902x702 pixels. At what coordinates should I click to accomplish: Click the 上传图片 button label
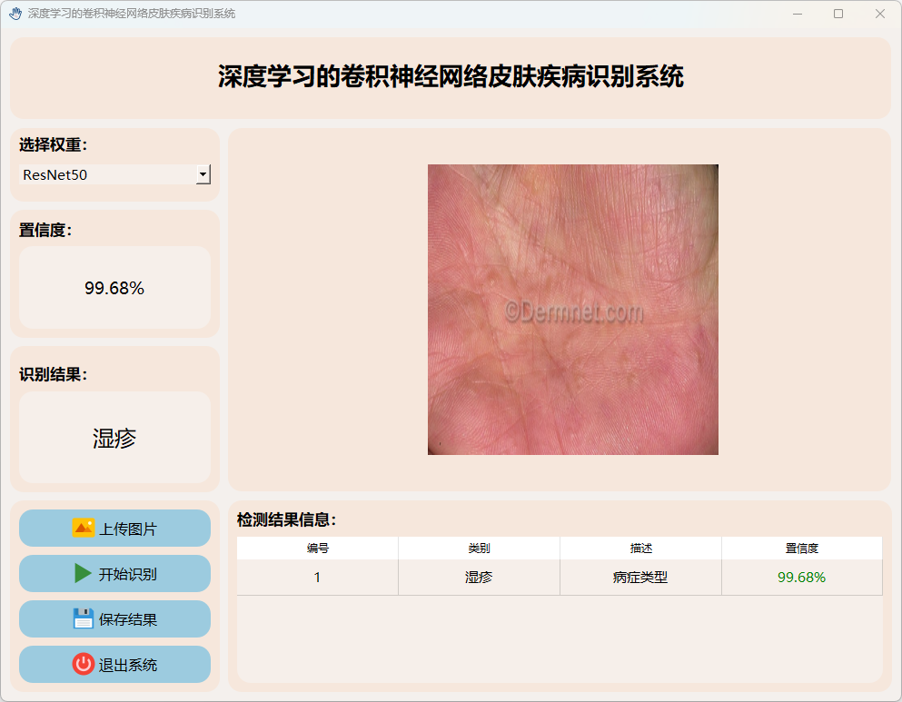pyautogui.click(x=128, y=529)
